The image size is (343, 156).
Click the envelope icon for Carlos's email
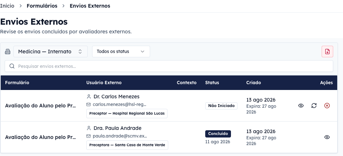click(88, 104)
